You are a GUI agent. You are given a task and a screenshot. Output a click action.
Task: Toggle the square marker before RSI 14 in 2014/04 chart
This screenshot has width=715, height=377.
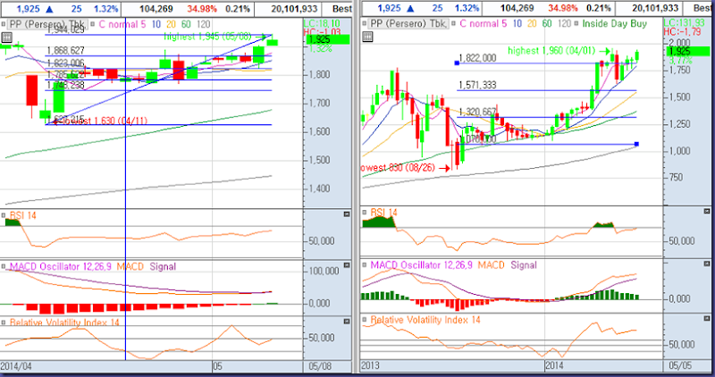(x=4, y=214)
